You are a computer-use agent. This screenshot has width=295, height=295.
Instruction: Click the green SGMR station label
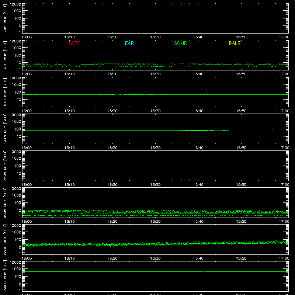coord(180,43)
